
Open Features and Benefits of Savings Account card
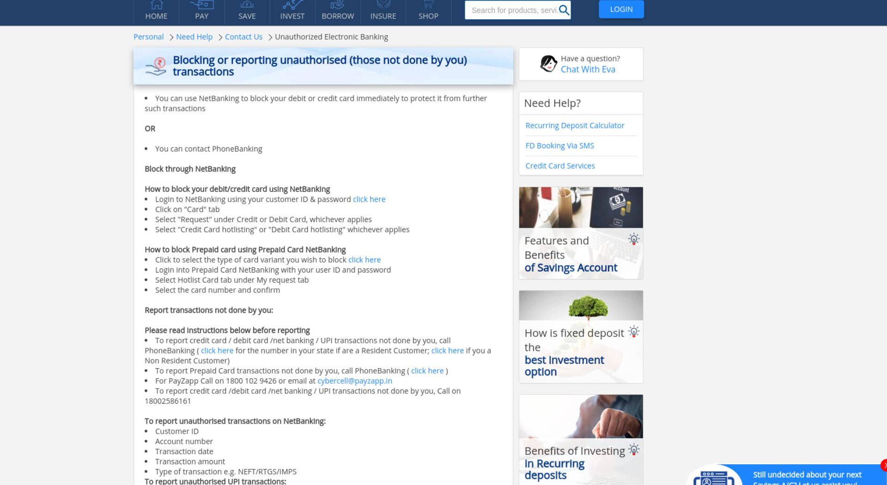coord(581,233)
